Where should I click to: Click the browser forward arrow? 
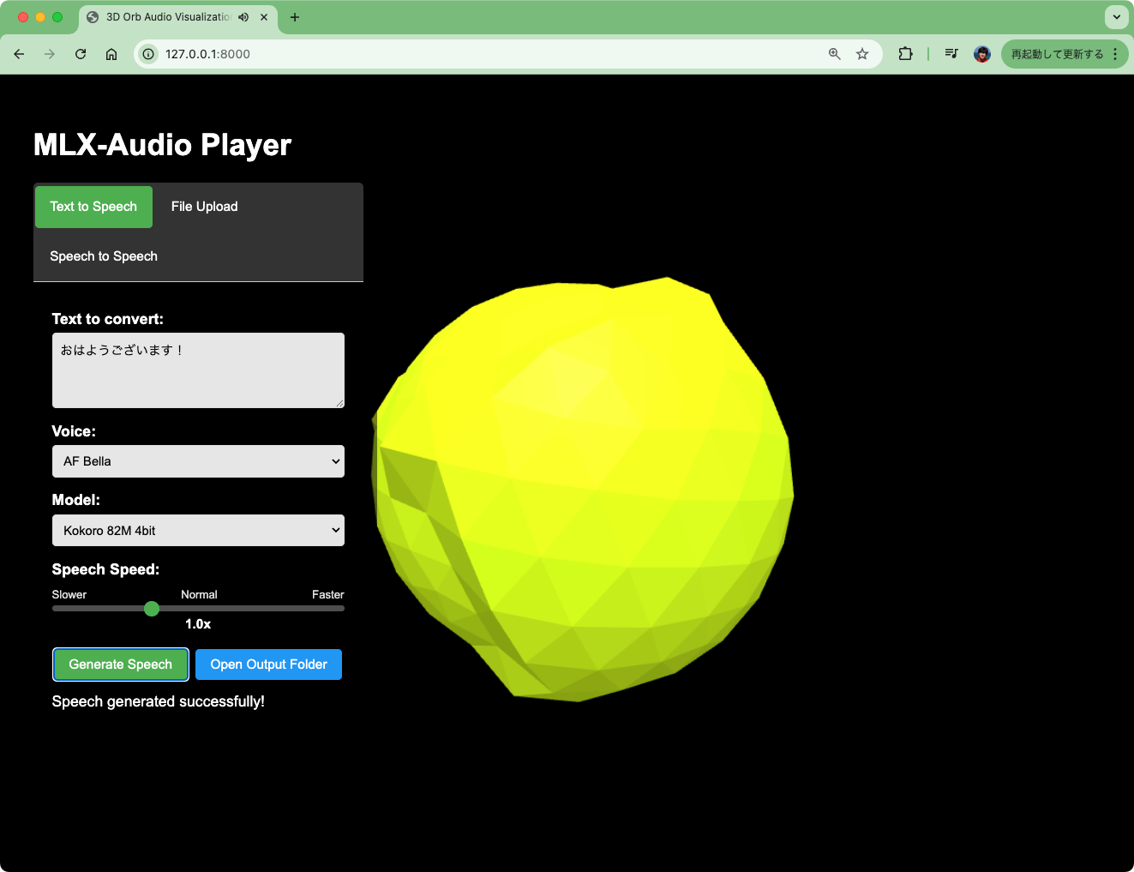[50, 54]
